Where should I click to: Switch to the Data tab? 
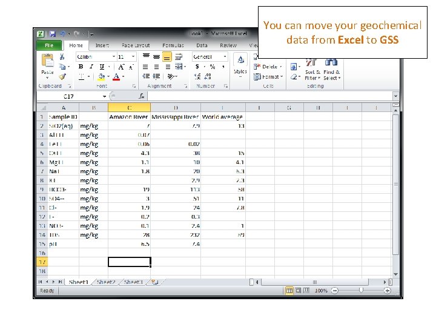pyautogui.click(x=202, y=45)
